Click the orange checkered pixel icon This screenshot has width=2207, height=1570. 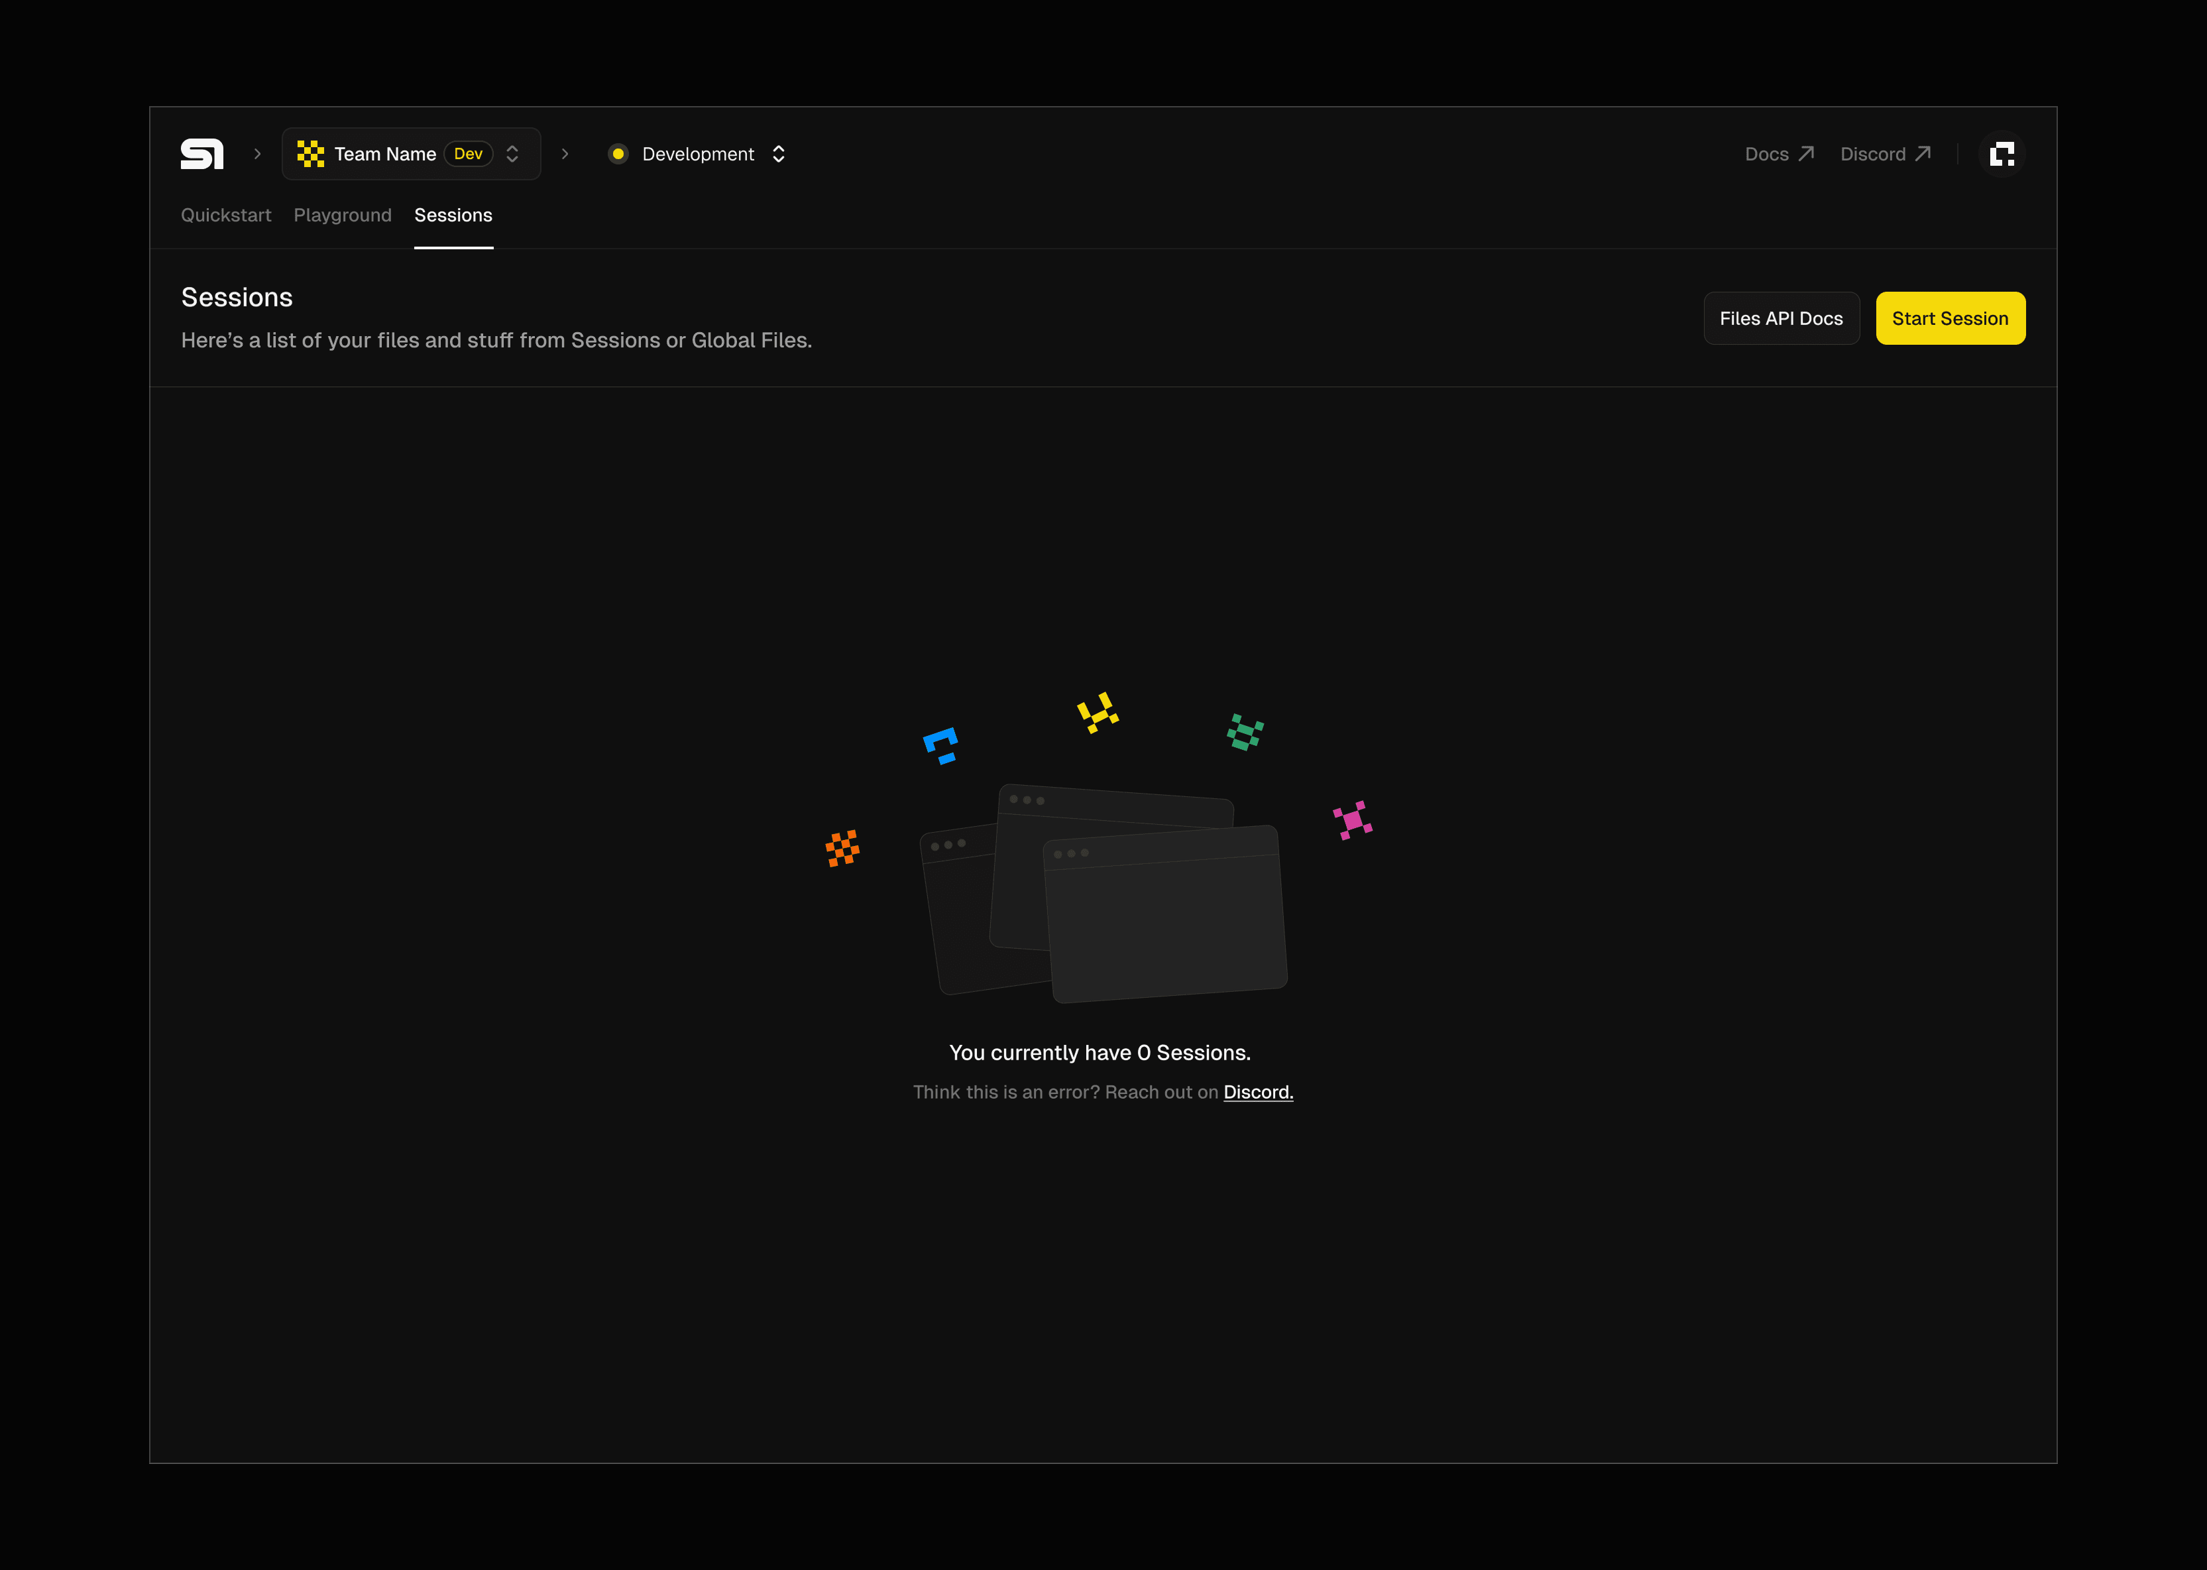pyautogui.click(x=842, y=848)
